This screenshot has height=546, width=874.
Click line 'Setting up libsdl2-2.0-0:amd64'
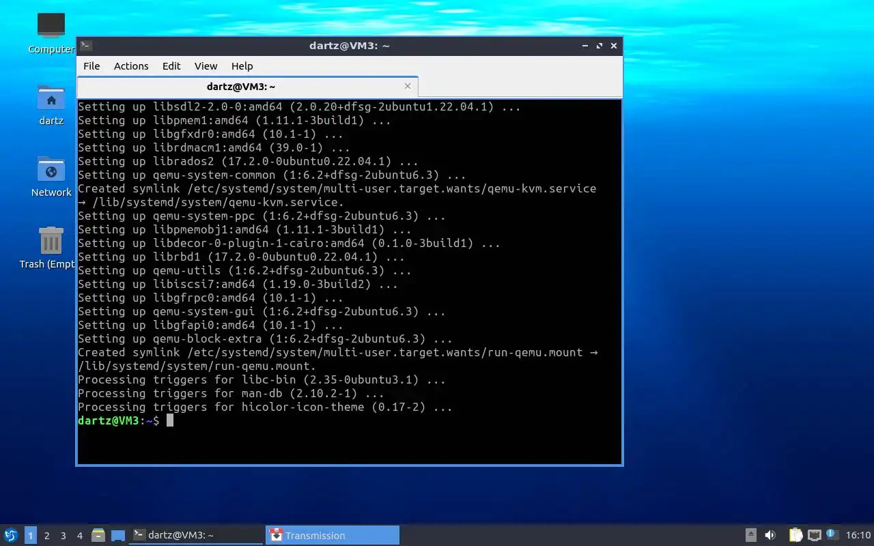(299, 106)
